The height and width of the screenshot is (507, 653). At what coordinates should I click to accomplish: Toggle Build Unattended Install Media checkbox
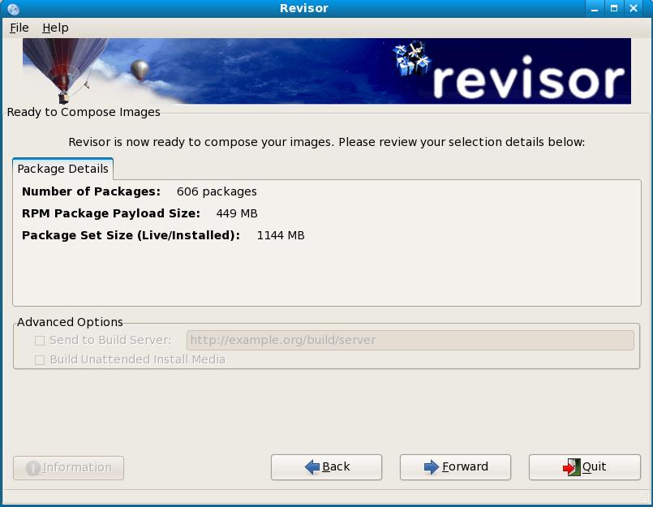[40, 360]
